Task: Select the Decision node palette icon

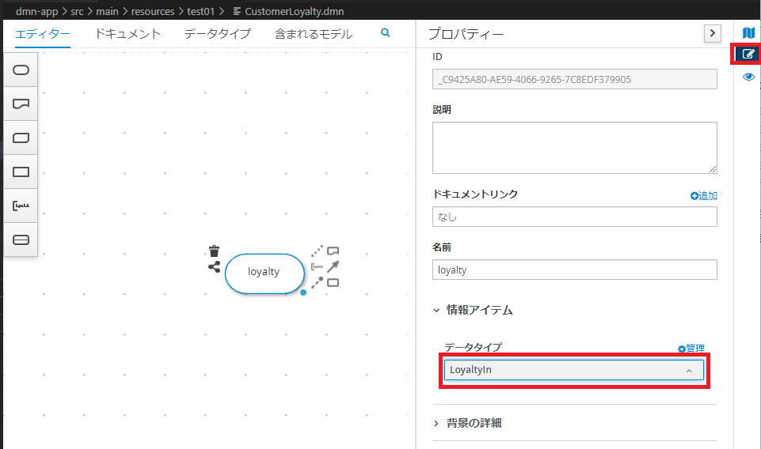Action: 21,172
